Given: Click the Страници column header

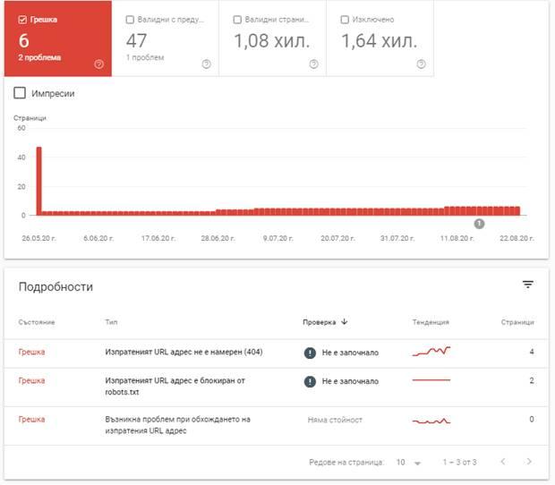Looking at the screenshot, I should [x=517, y=322].
